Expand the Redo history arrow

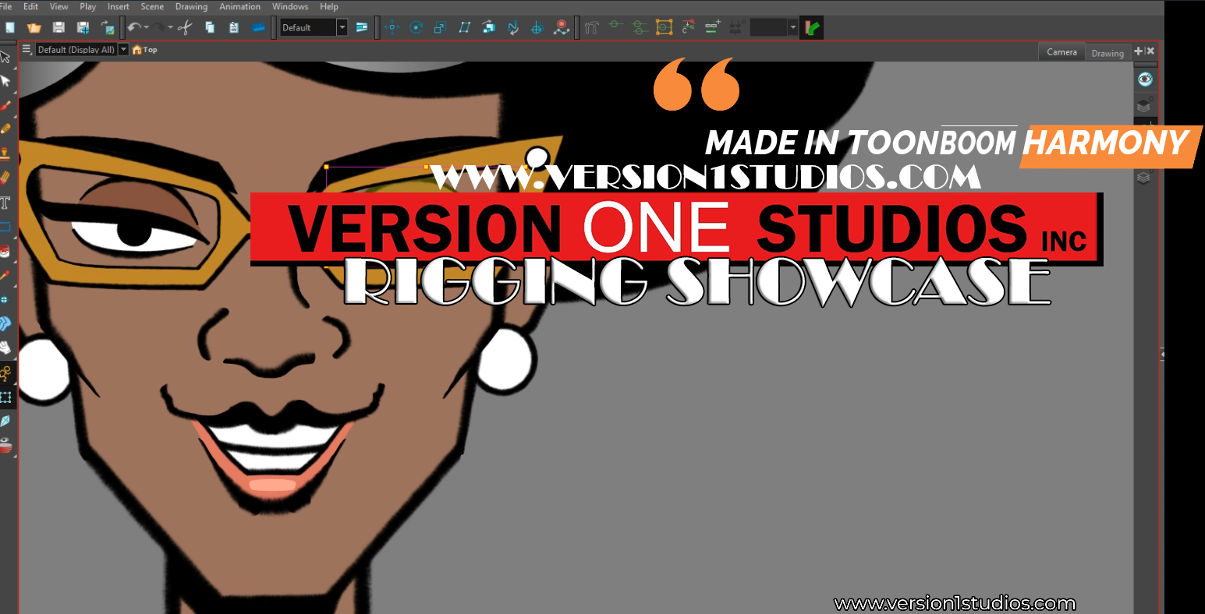(170, 27)
